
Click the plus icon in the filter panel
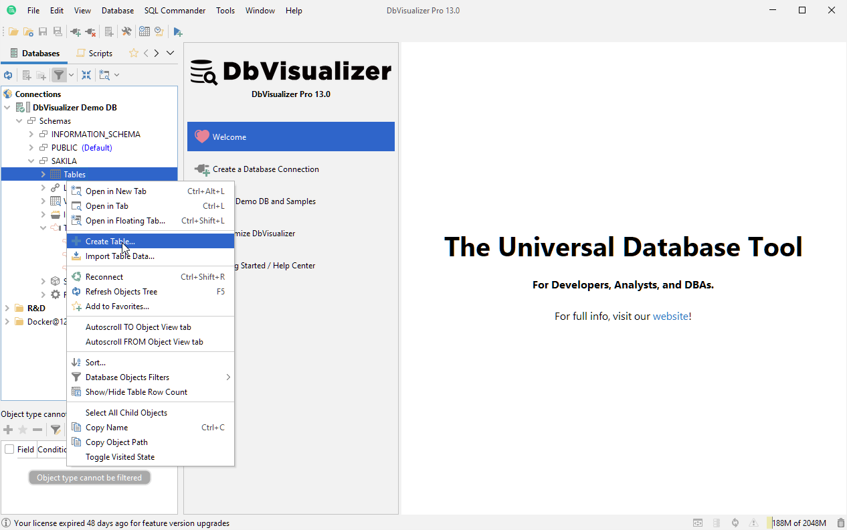point(8,430)
